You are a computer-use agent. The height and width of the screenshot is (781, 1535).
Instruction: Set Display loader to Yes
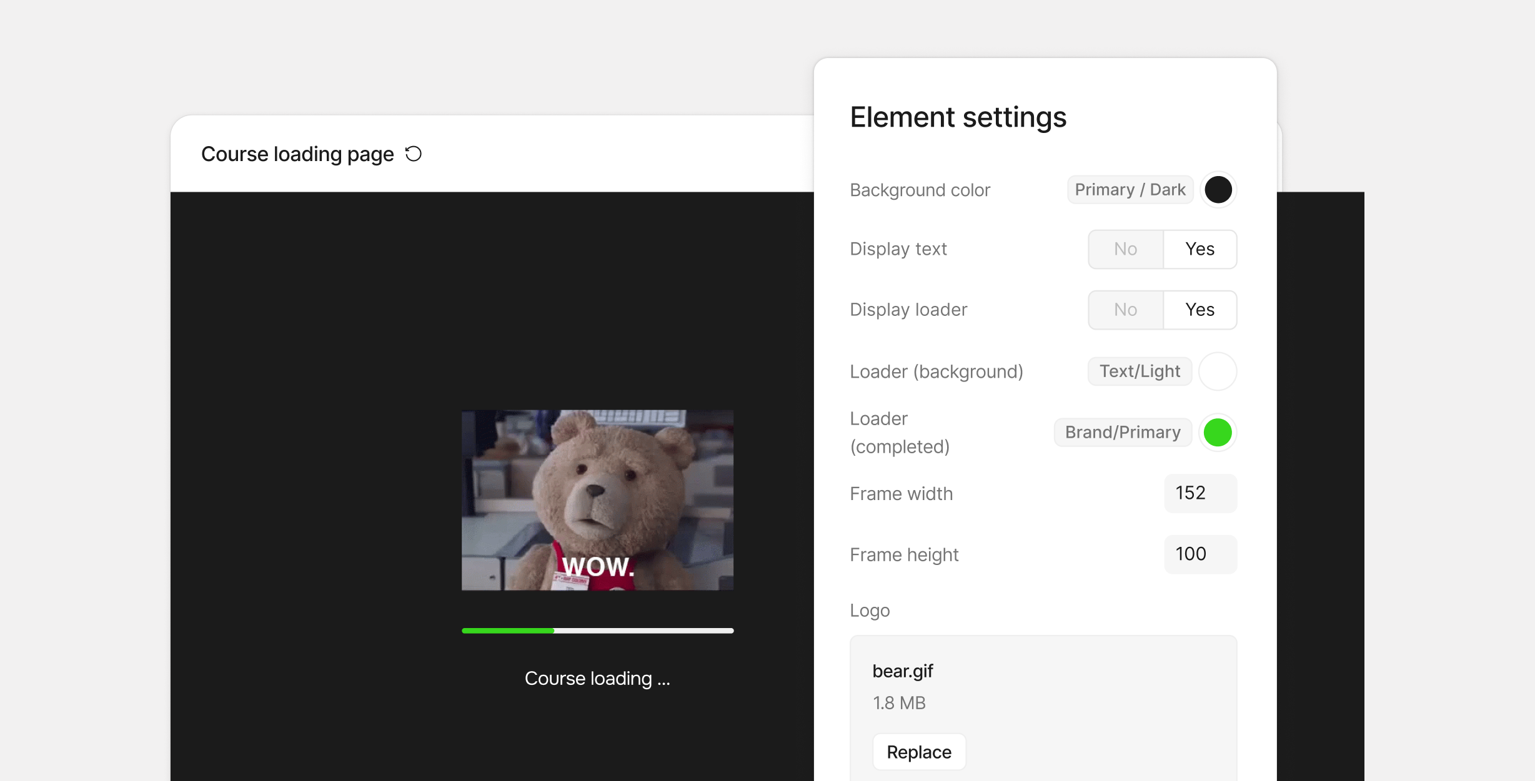(x=1200, y=310)
